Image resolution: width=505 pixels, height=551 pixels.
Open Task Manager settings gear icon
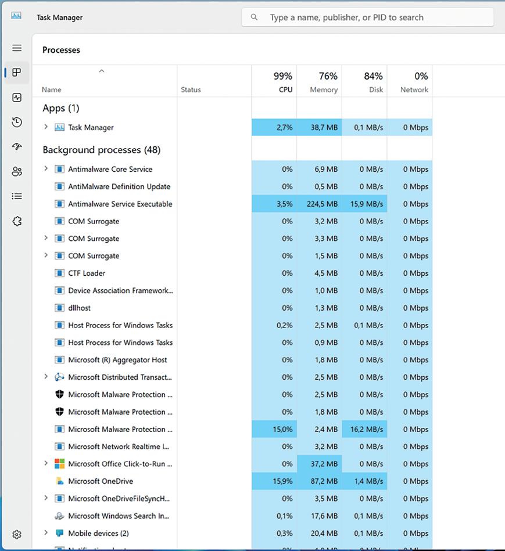coord(17,535)
